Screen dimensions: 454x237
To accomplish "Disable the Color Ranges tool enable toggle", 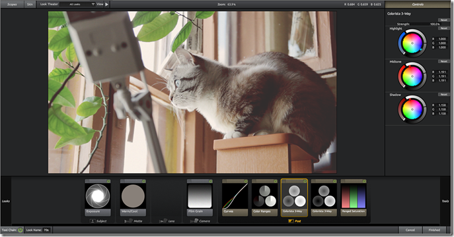I will coord(276,181).
